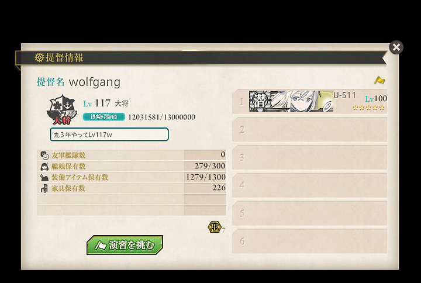Viewport: 421px width, 283px height.
Task: Click the gold 甲 medal icon
Action: click(215, 227)
